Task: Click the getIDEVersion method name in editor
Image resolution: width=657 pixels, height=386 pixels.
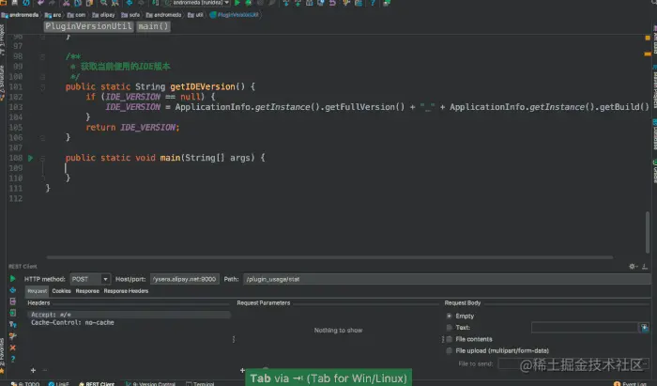Action: [x=203, y=86]
